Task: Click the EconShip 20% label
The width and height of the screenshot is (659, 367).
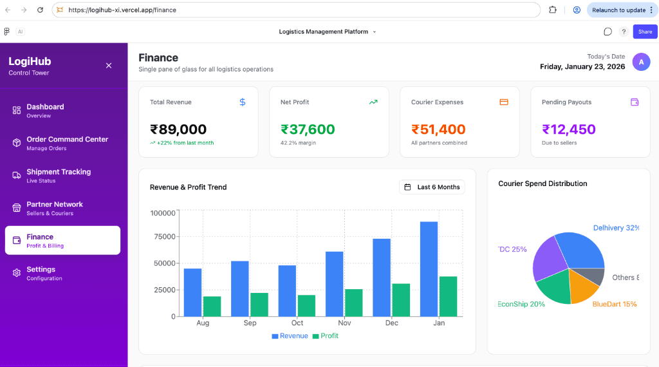Action: (x=521, y=304)
